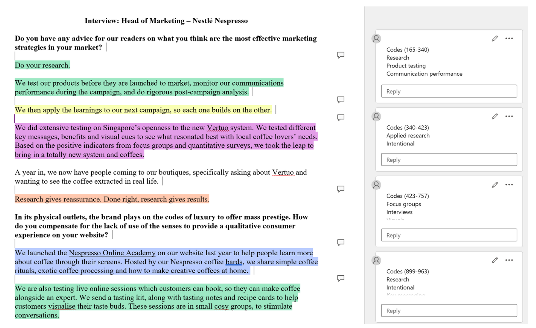Screen dimensions: 536x328
Task: Click the title 'Interview: Head of Marketing – Nestlé Nespresso'
Action: [x=166, y=21]
